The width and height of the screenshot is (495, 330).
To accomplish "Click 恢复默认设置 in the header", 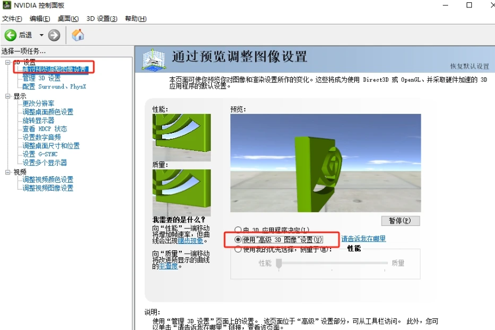I will coord(470,66).
